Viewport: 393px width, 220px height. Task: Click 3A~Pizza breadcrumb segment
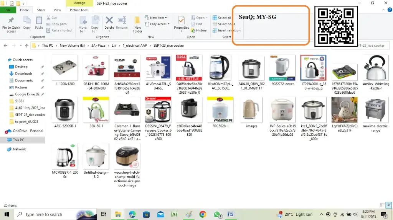click(98, 46)
